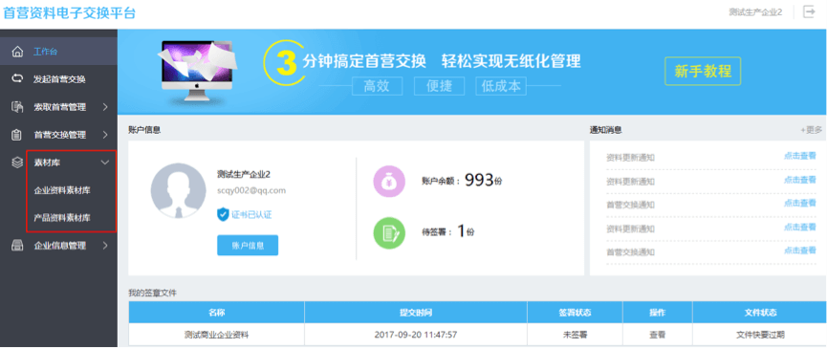Click pending signature count 1
Image resolution: width=827 pixels, height=348 pixels.
point(461,231)
